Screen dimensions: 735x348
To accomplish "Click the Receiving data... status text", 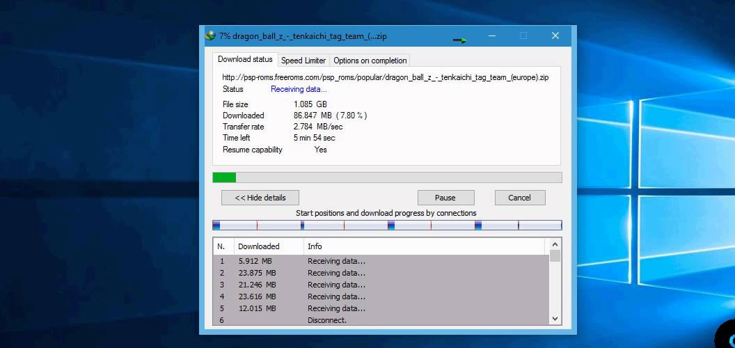I will point(299,89).
